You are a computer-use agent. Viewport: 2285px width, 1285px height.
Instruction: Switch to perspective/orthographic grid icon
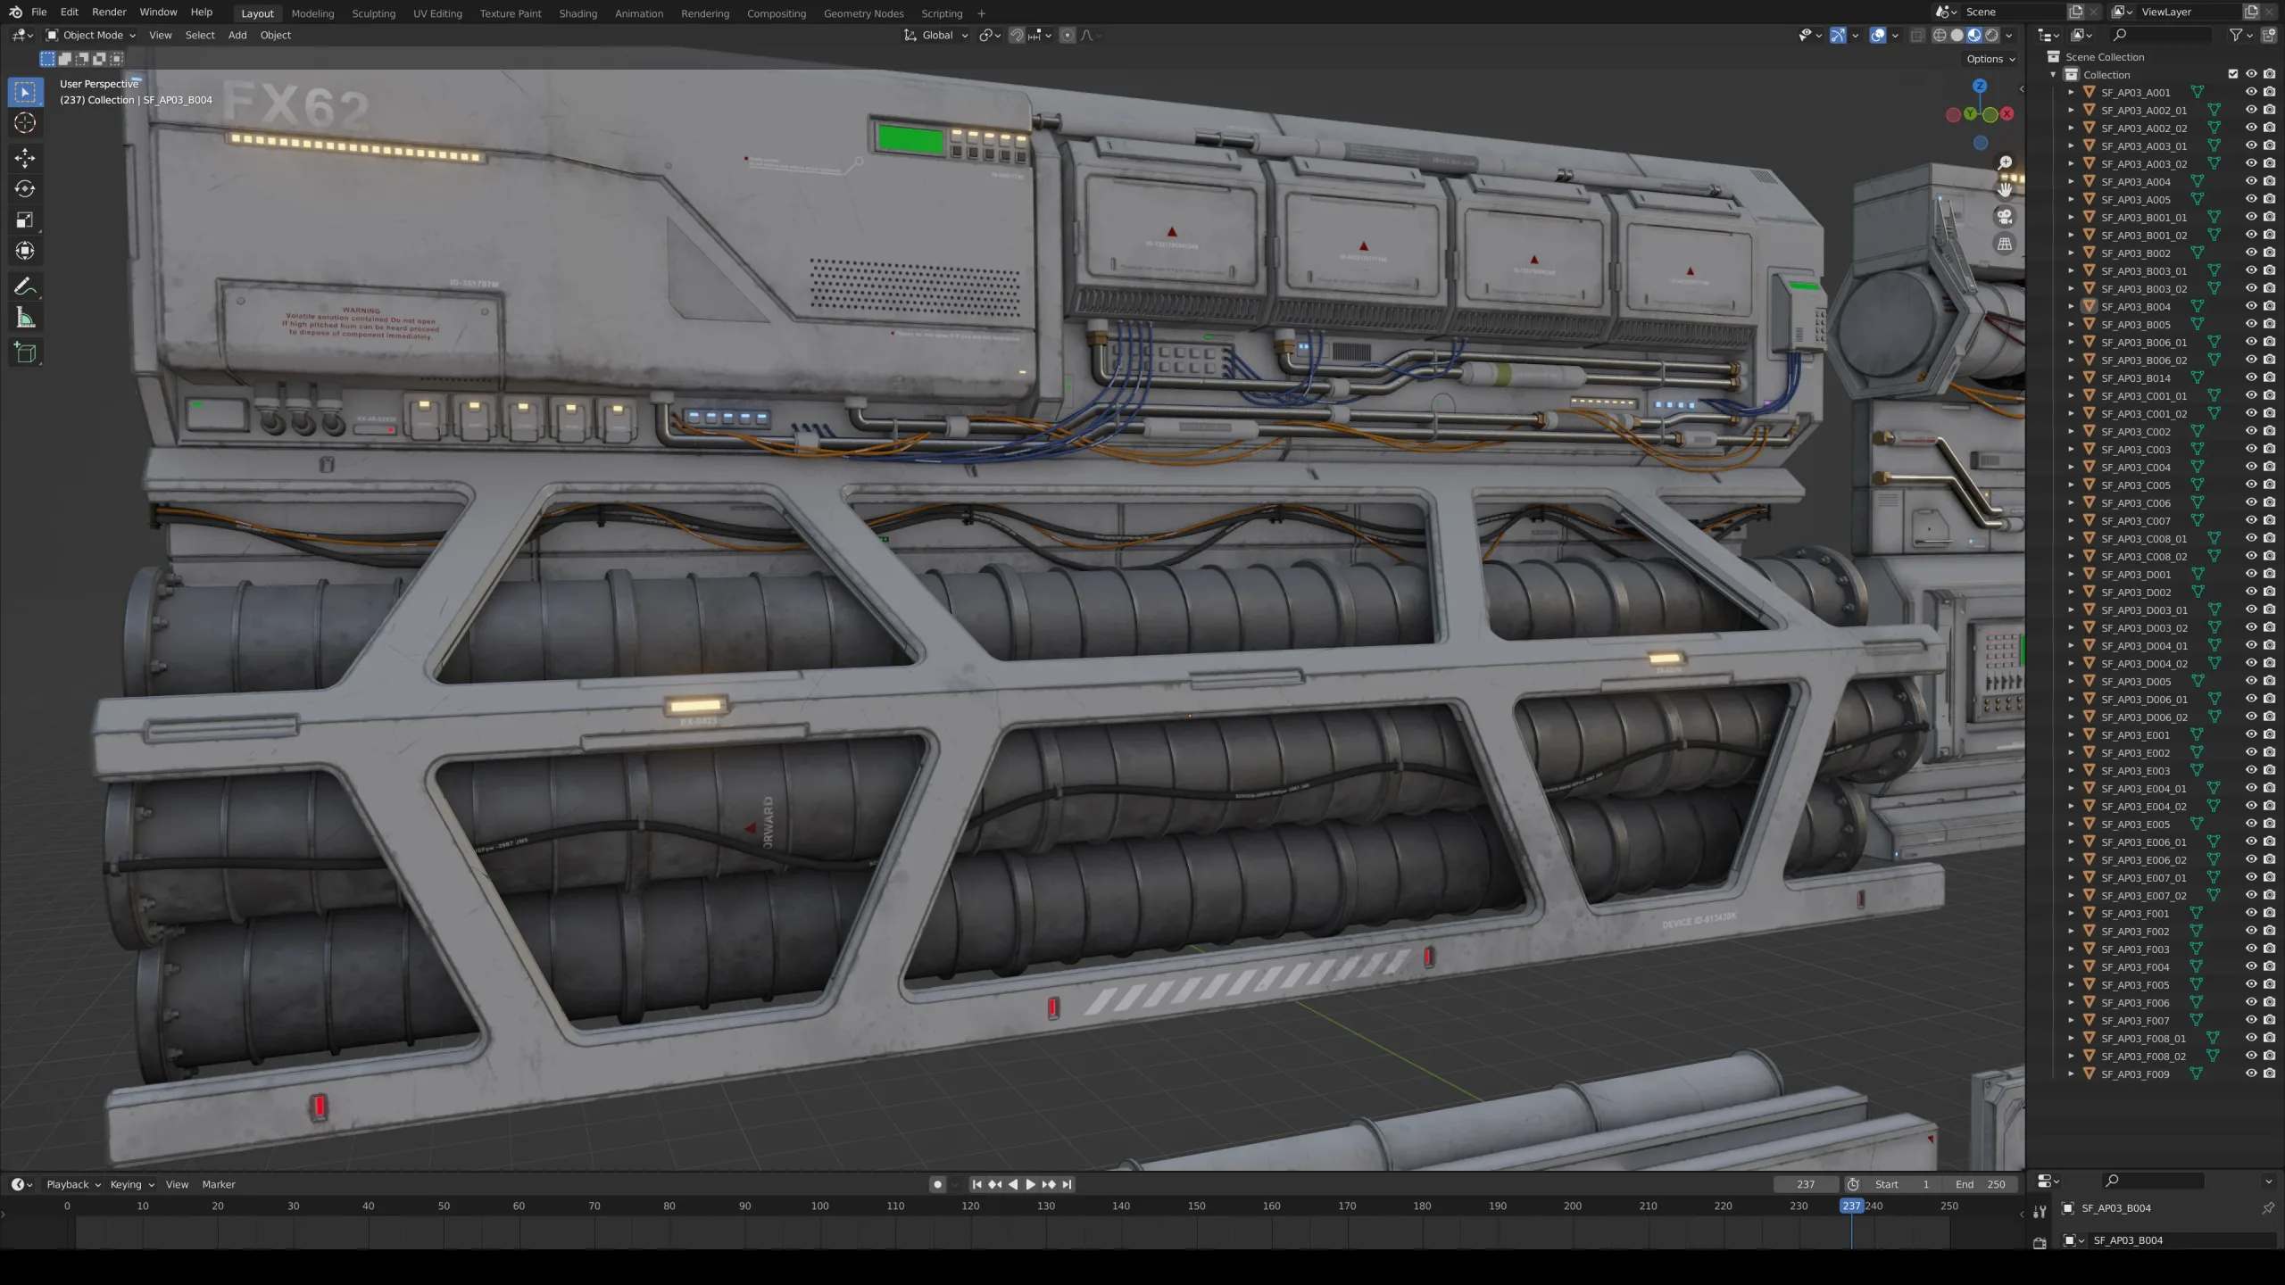pos(2005,244)
